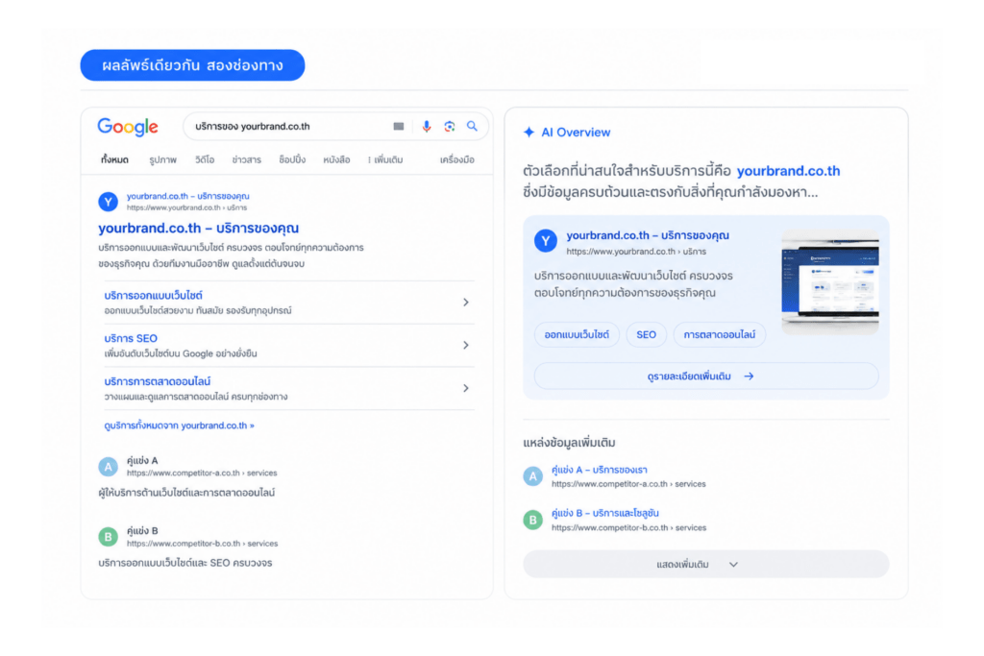
Task: Click the ผลลัพธ์เดียวกัน สองช่องทาง banner
Action: click(x=192, y=65)
